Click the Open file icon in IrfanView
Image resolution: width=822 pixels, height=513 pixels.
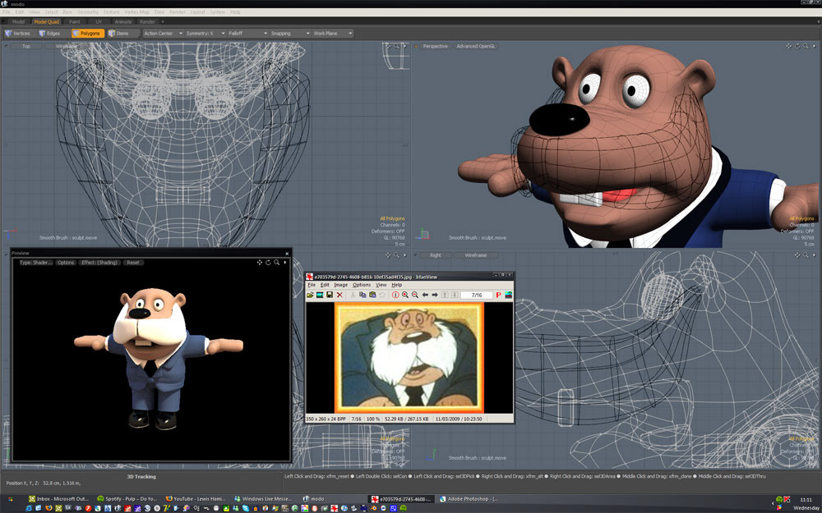click(311, 295)
